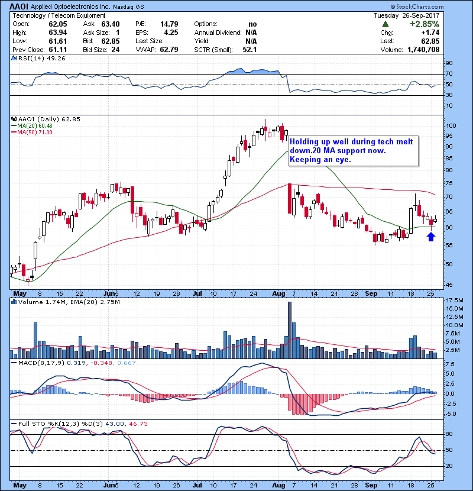Screen dimensions: 473x491
Task: Click the Options value no
Action: 252,24
